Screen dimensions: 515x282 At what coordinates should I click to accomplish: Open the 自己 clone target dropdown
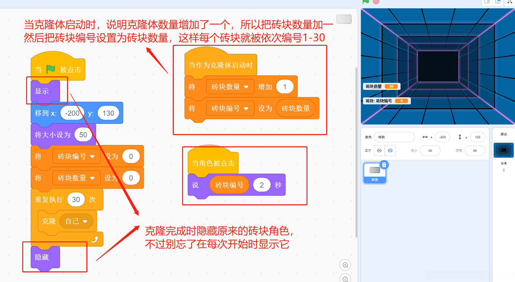pyautogui.click(x=76, y=221)
